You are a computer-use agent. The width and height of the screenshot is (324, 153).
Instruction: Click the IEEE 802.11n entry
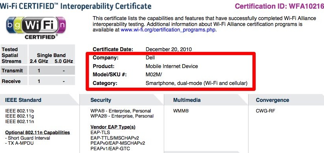(x=19, y=121)
